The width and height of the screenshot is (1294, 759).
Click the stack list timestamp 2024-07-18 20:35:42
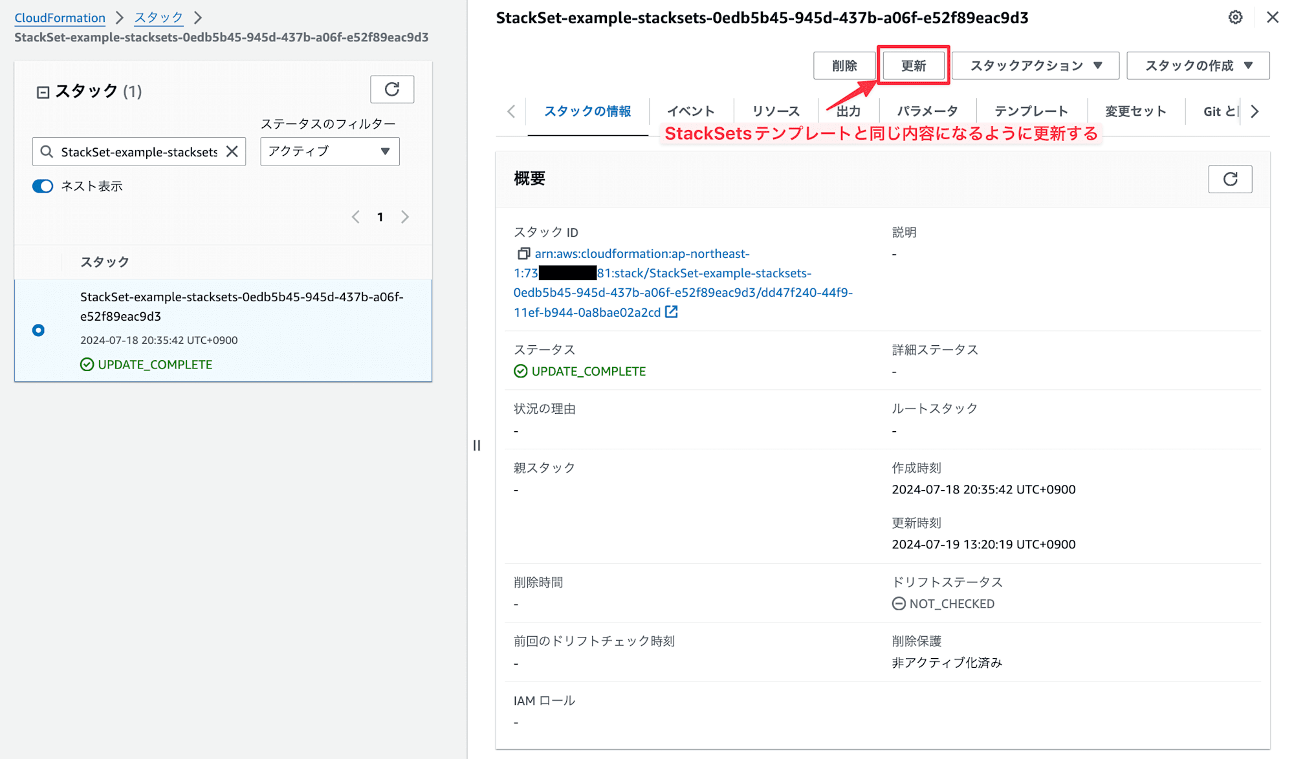(x=159, y=340)
